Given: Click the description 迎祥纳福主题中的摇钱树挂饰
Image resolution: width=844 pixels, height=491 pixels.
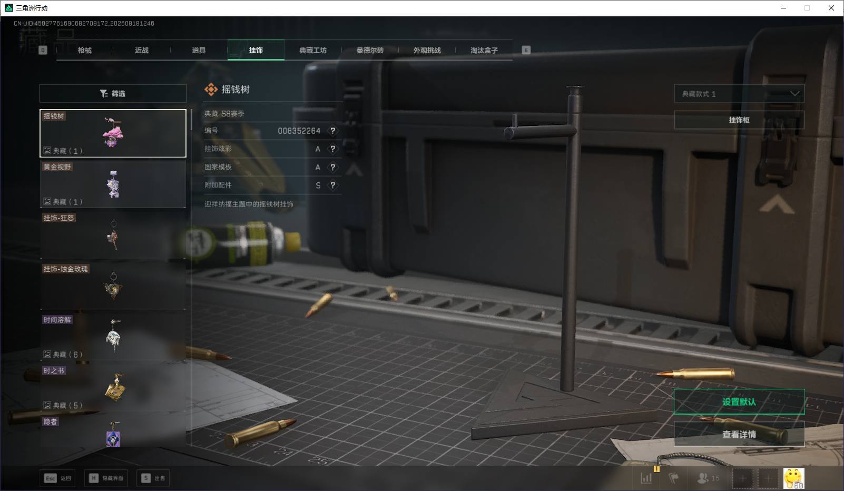Looking at the screenshot, I should click(x=249, y=204).
